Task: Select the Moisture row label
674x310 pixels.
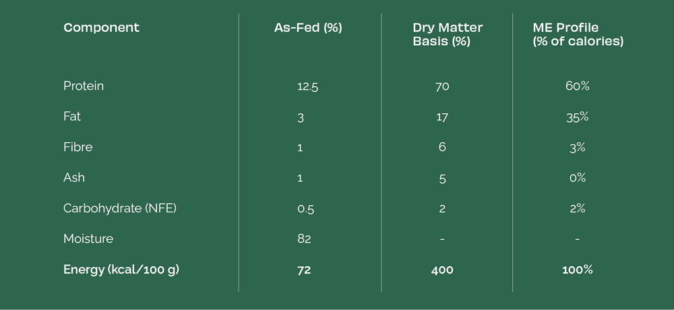Action: point(88,239)
